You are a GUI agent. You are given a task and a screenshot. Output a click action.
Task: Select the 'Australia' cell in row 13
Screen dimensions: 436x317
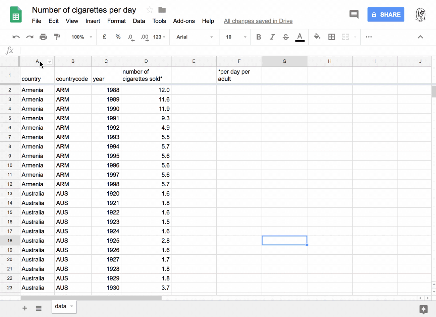point(37,194)
